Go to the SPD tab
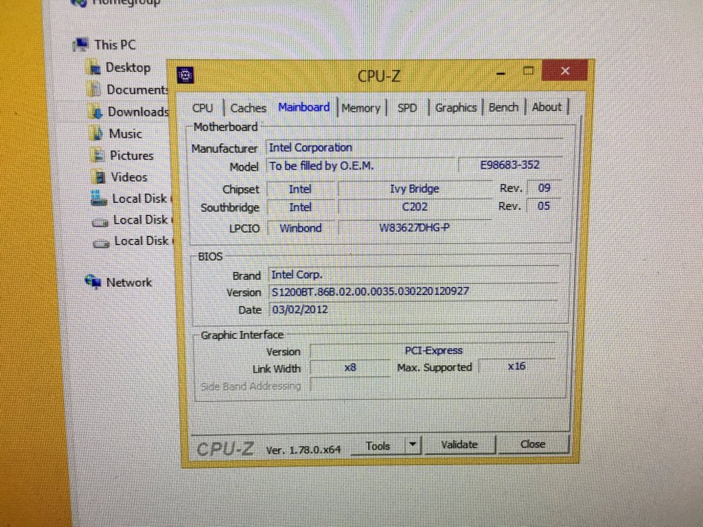Image resolution: width=703 pixels, height=527 pixels. click(x=407, y=108)
